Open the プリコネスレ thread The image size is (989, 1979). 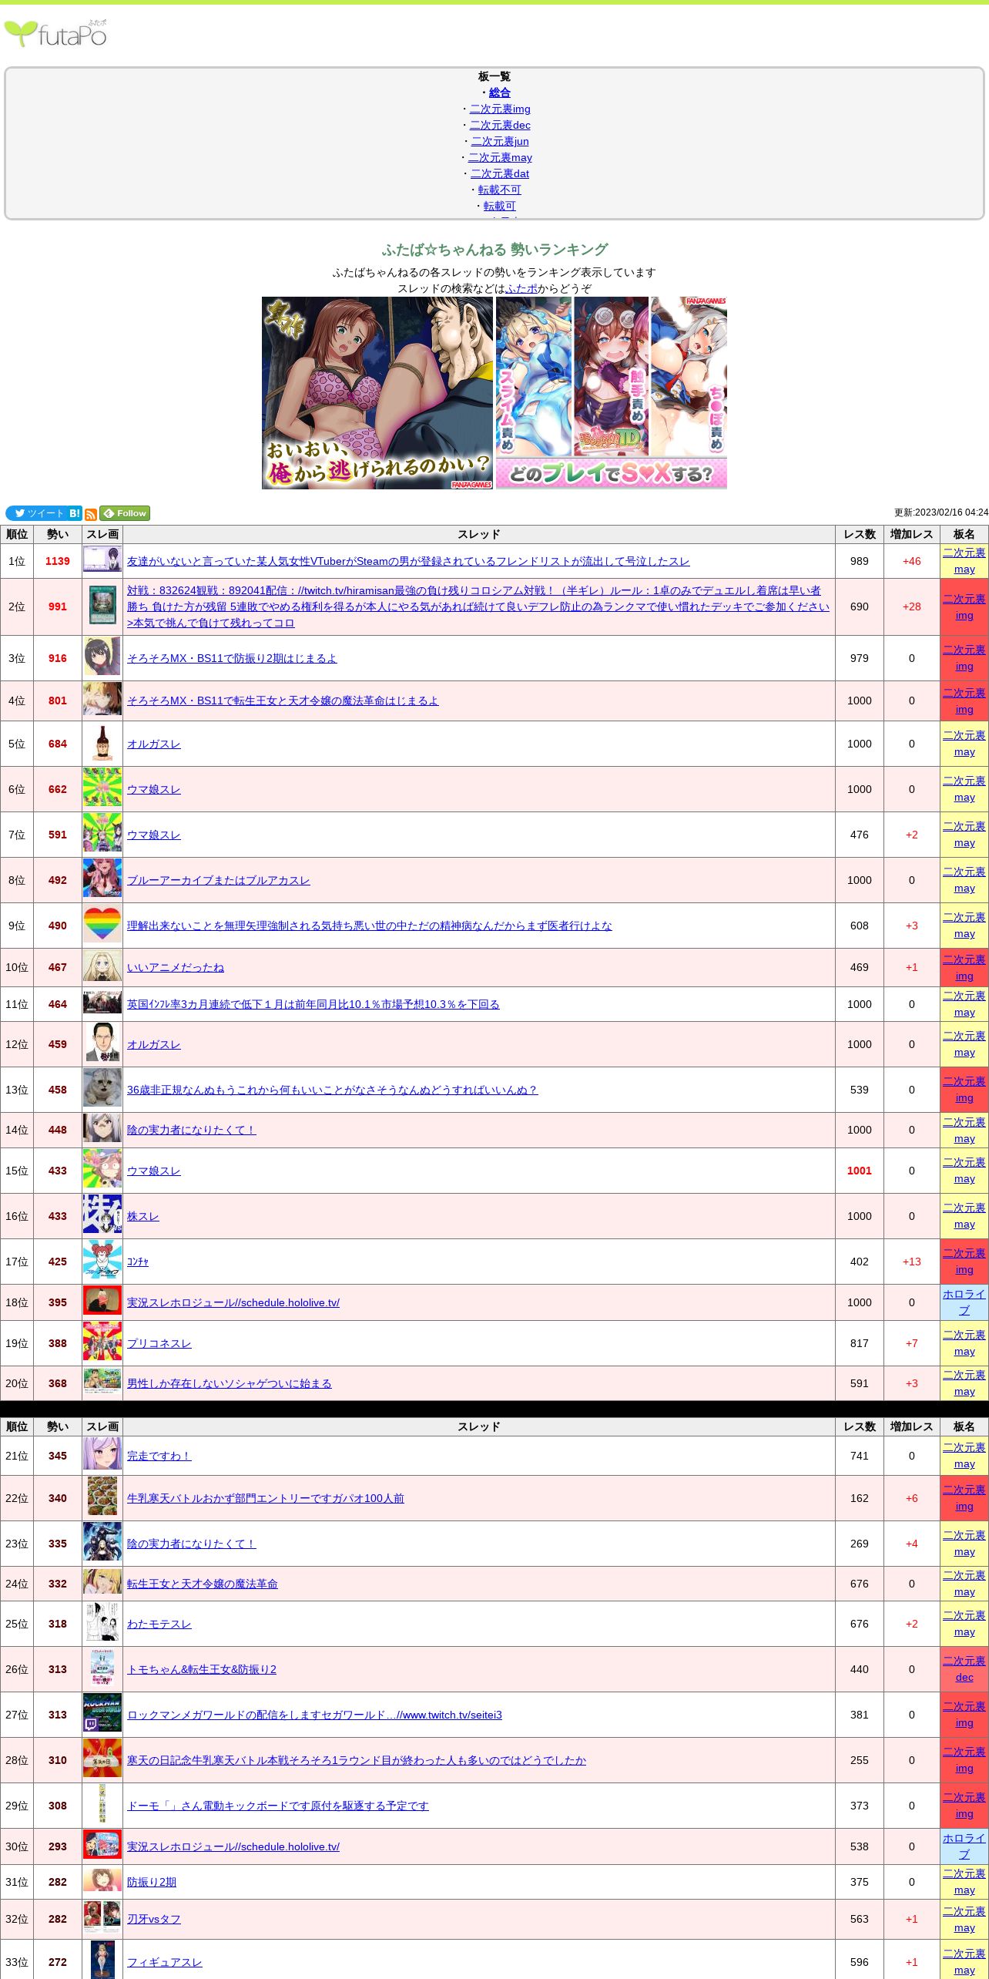click(159, 1343)
